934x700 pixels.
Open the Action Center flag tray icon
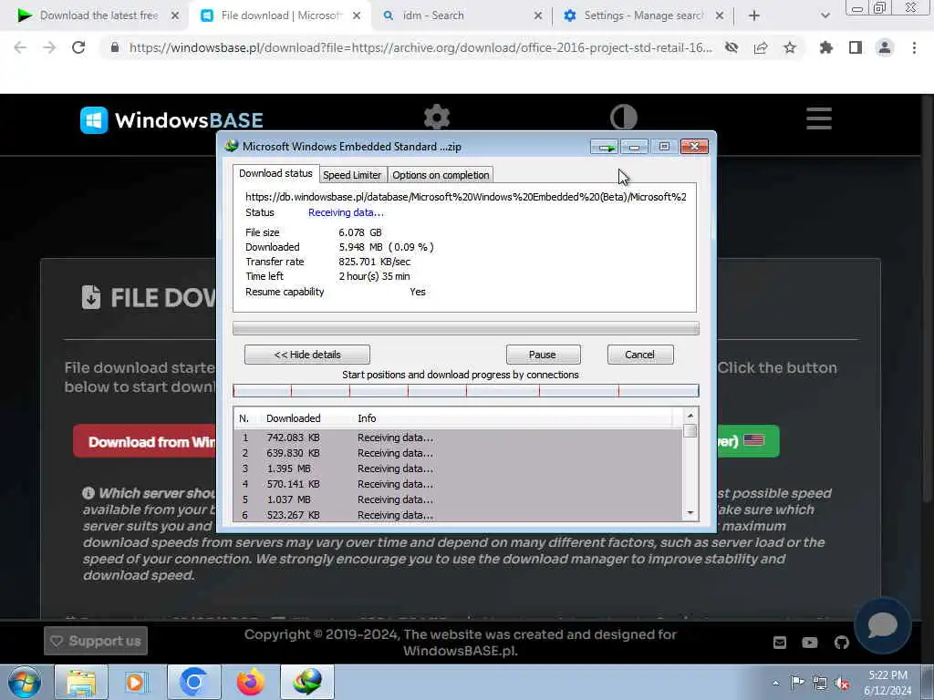[x=797, y=683]
